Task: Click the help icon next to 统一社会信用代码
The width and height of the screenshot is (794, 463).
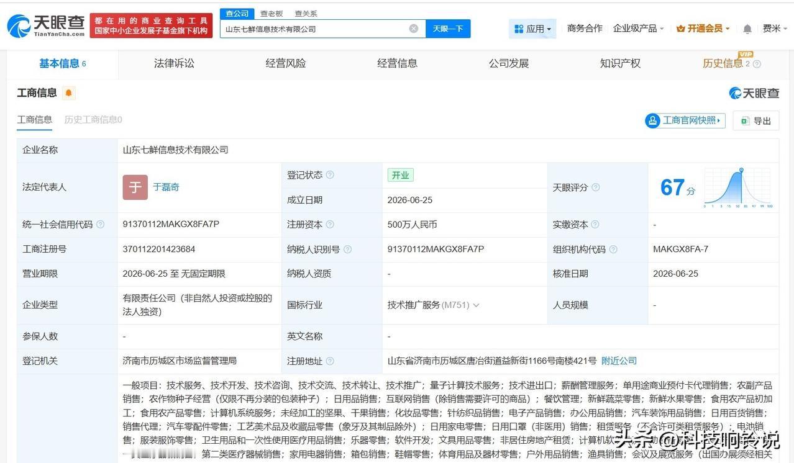Action: coord(101,225)
